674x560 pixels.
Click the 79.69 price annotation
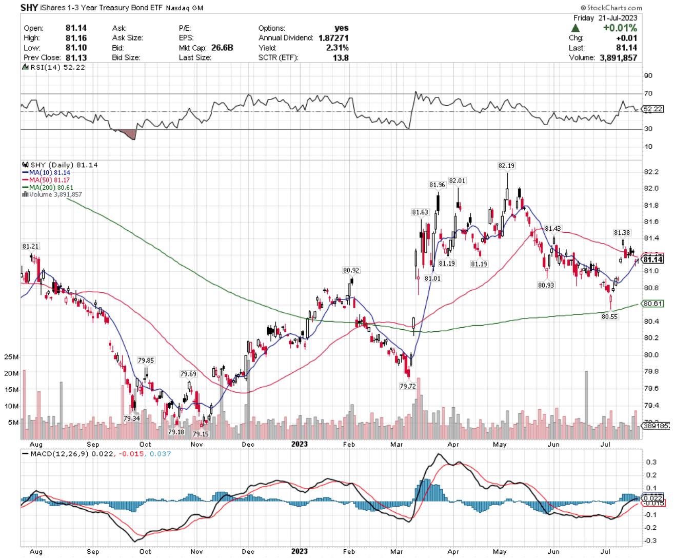tap(188, 374)
